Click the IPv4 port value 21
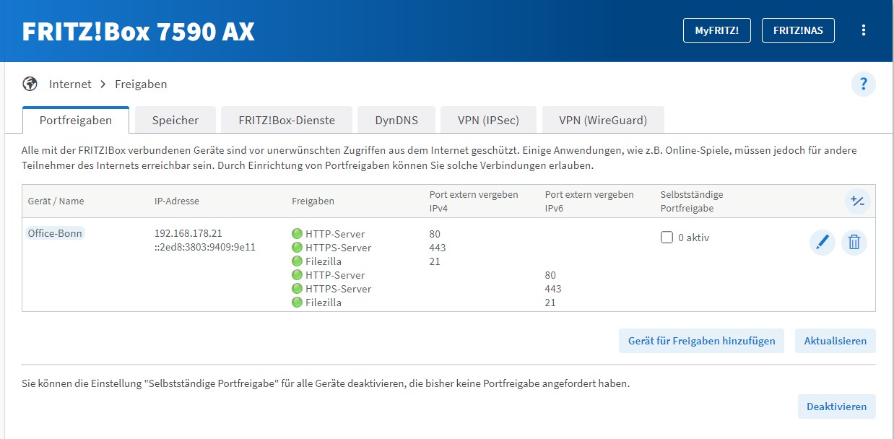This screenshot has height=439, width=894. tap(435, 261)
